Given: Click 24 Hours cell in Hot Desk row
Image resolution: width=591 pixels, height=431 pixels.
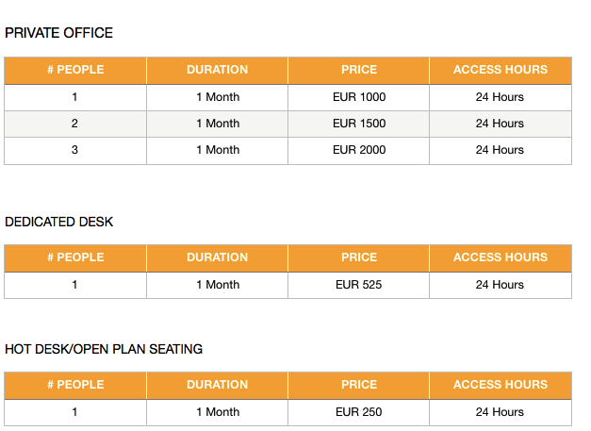Looking at the screenshot, I should tap(501, 412).
